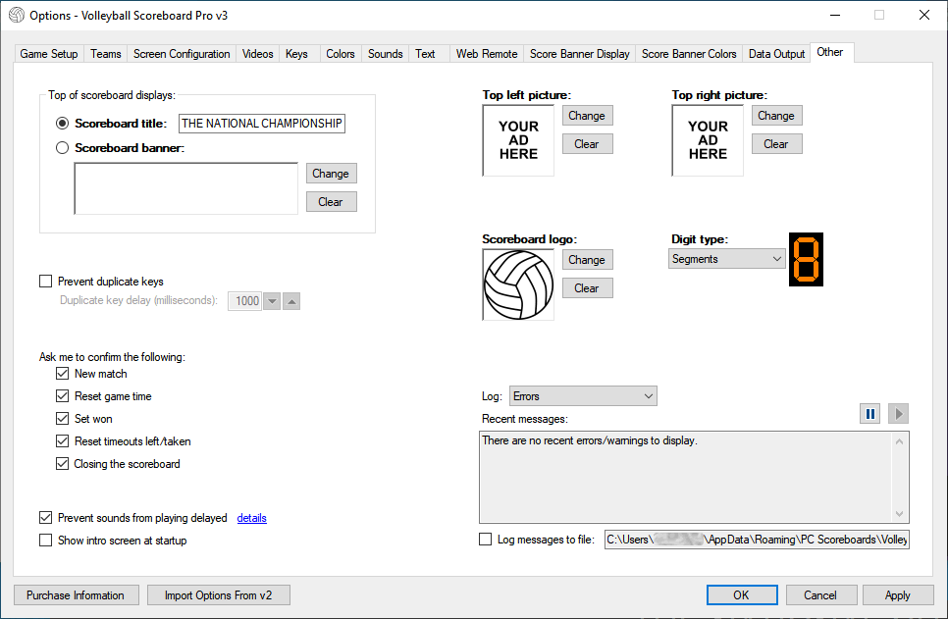This screenshot has width=948, height=619.
Task: Open the sound delay details link
Action: (251, 518)
